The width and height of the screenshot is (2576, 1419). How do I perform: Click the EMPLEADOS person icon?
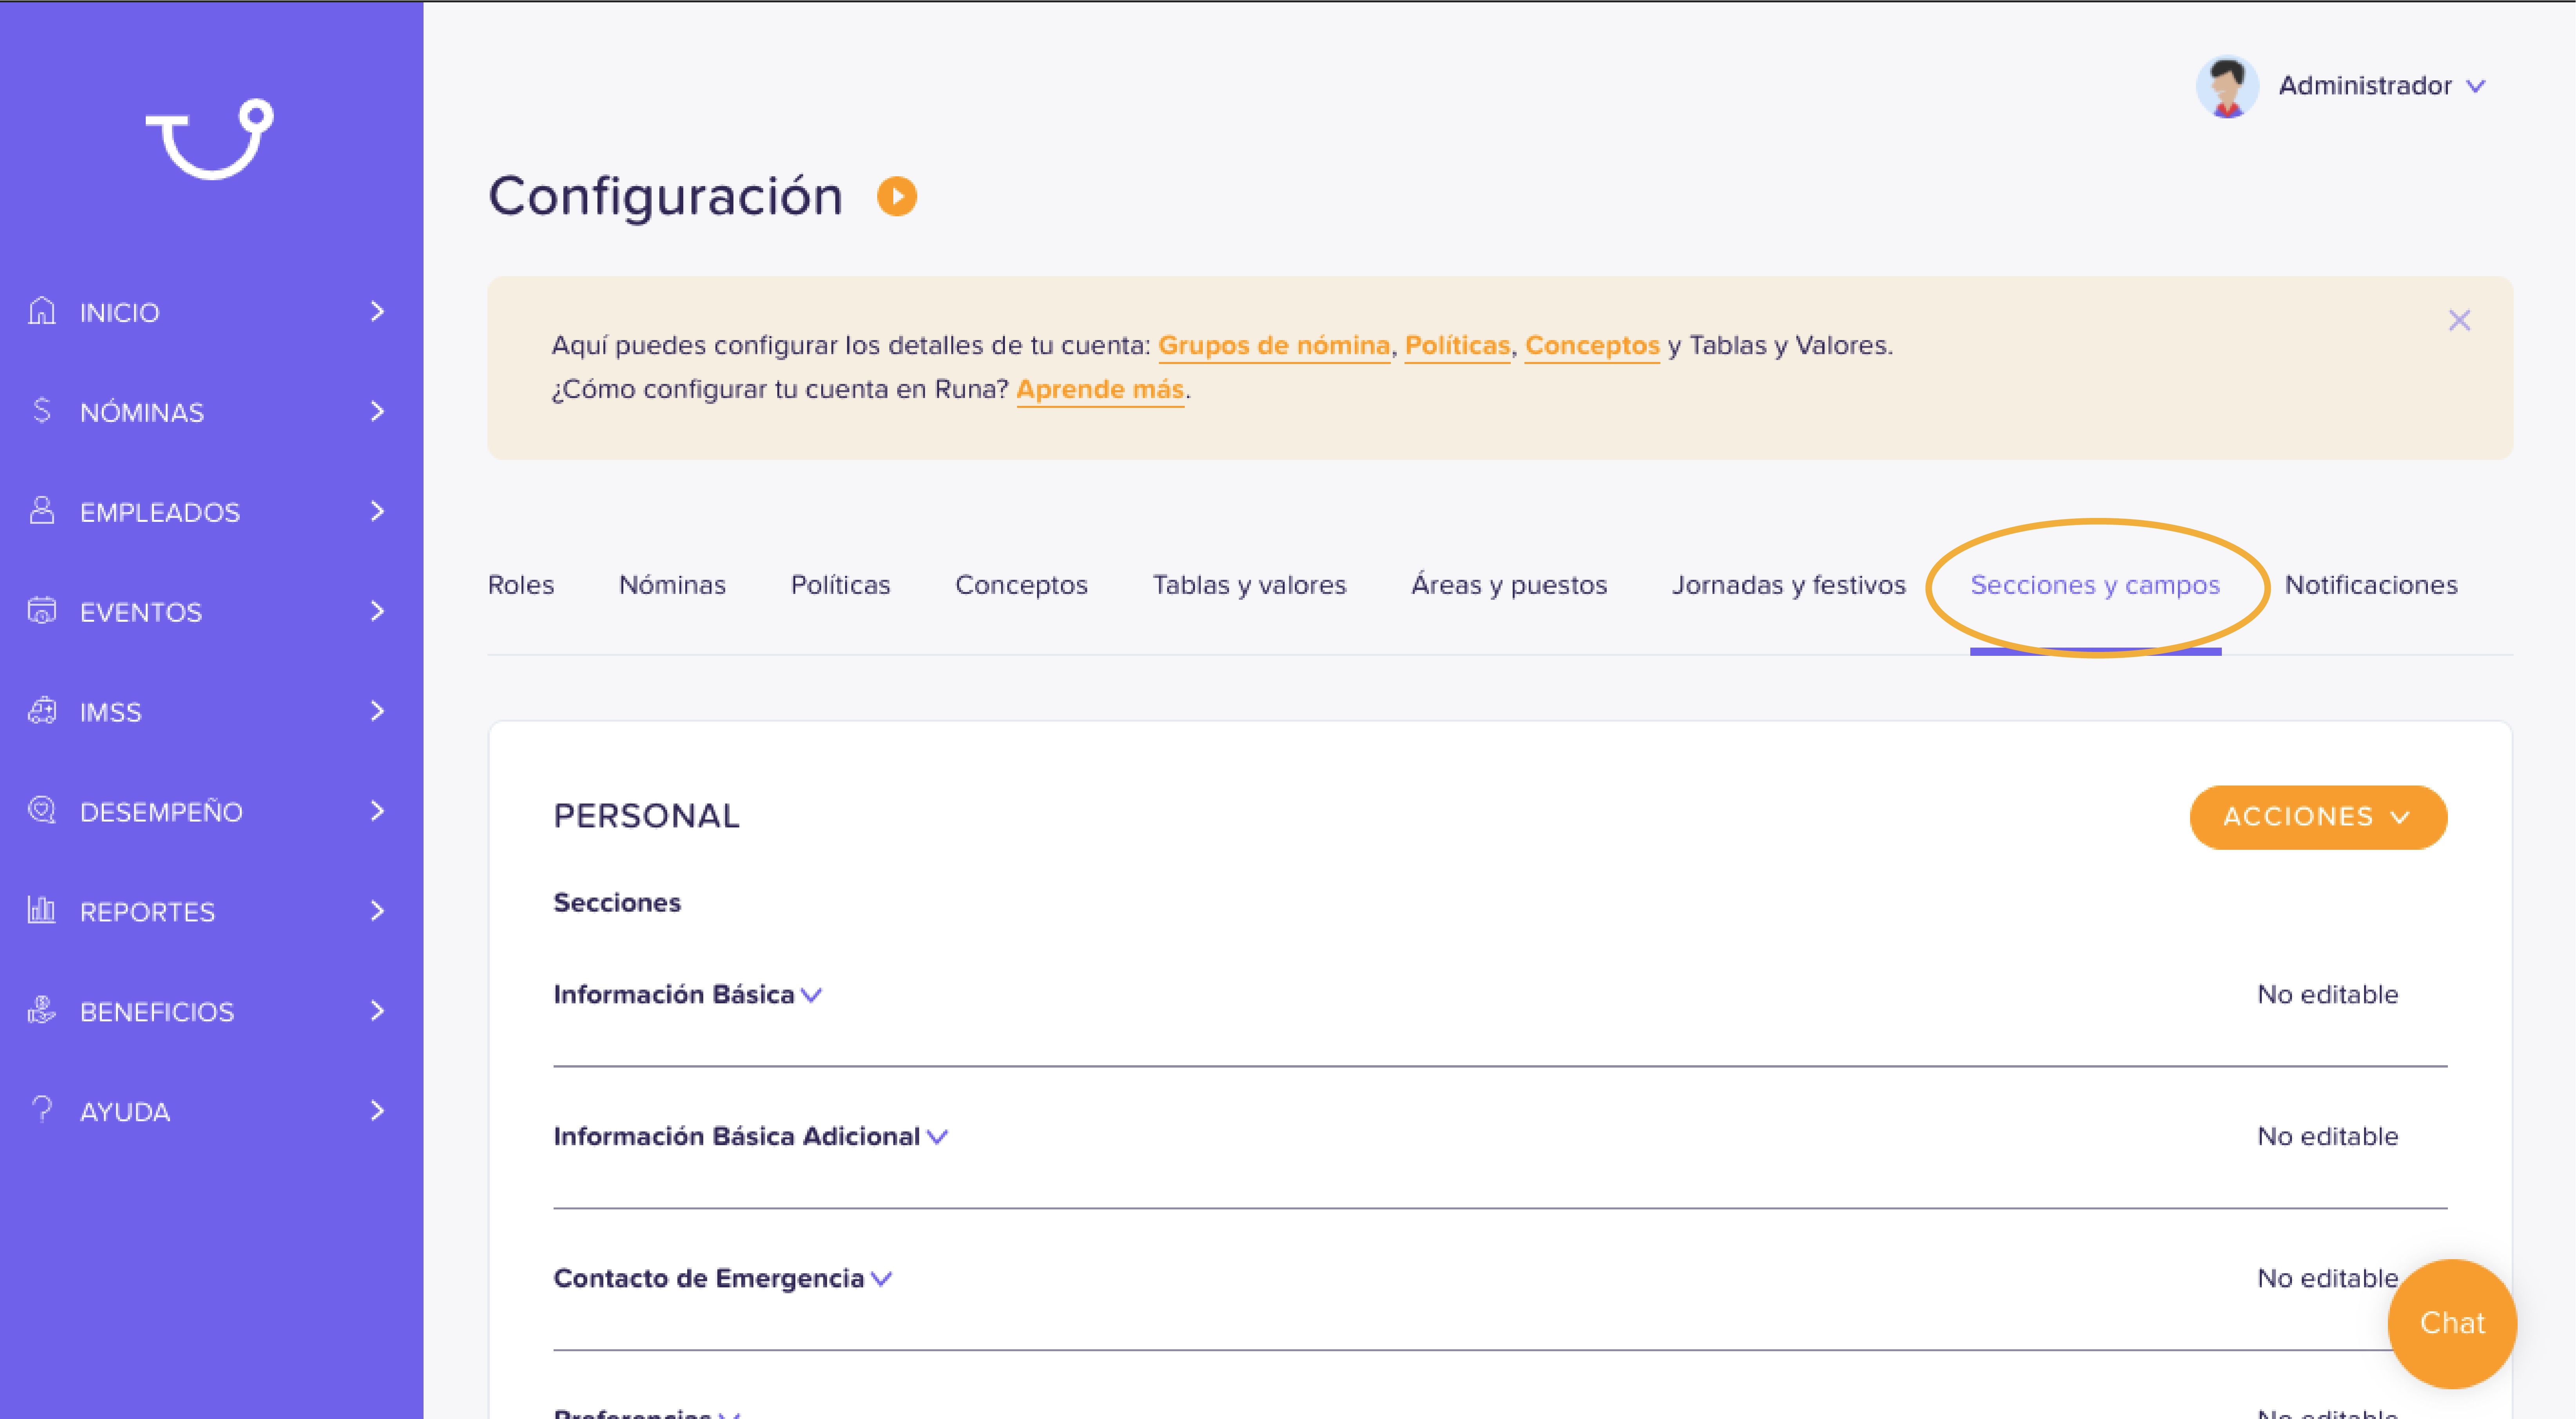(42, 511)
